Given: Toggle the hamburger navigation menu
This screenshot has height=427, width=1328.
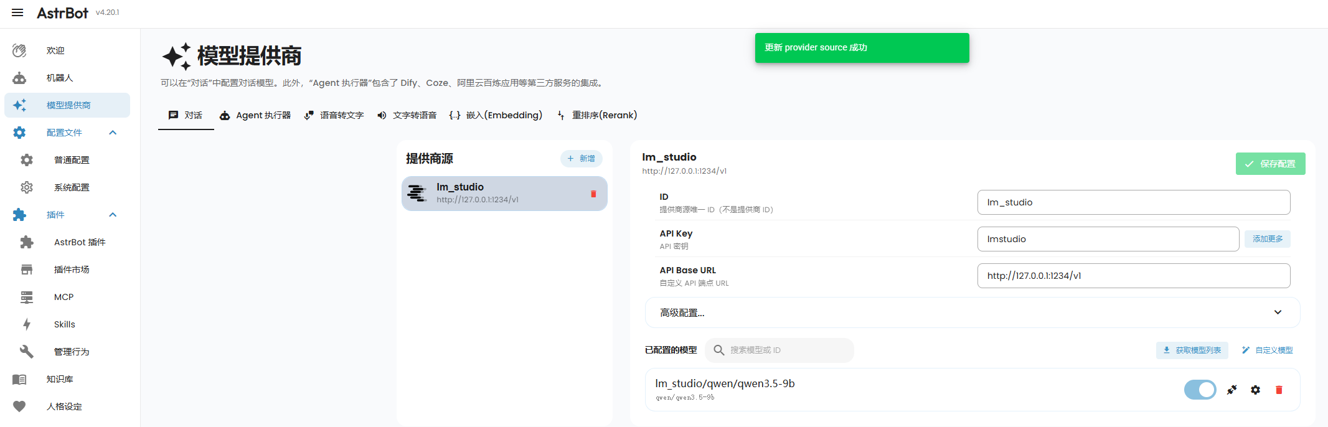Looking at the screenshot, I should (x=17, y=12).
